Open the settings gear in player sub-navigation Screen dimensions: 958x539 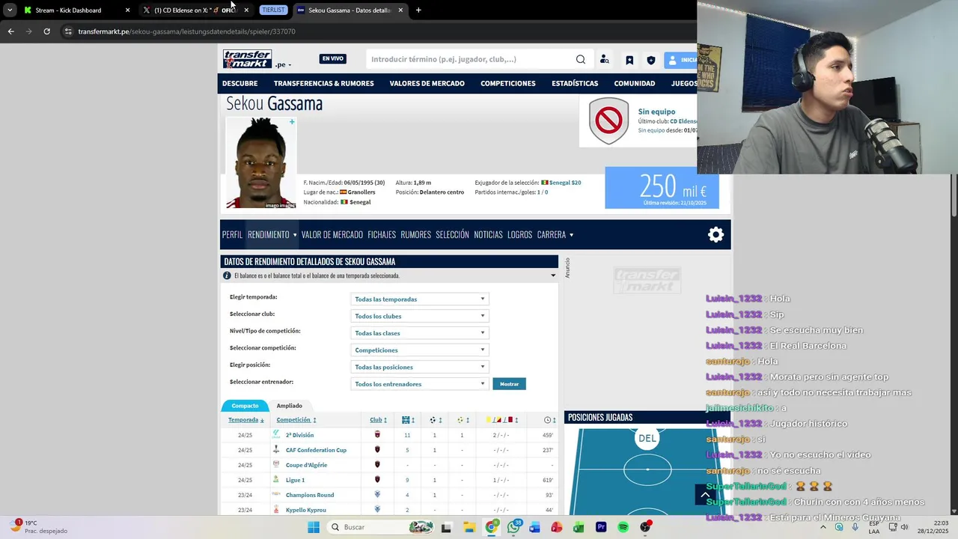click(x=716, y=234)
